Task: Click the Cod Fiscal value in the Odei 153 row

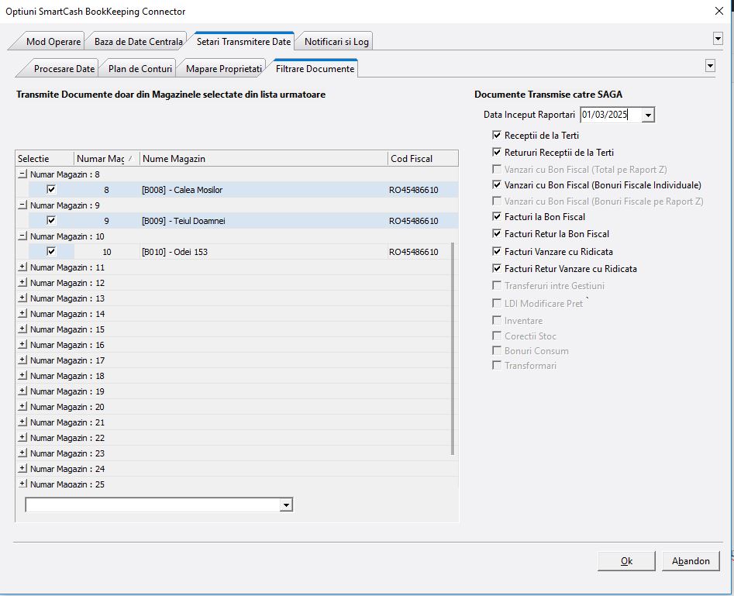Action: (x=413, y=251)
